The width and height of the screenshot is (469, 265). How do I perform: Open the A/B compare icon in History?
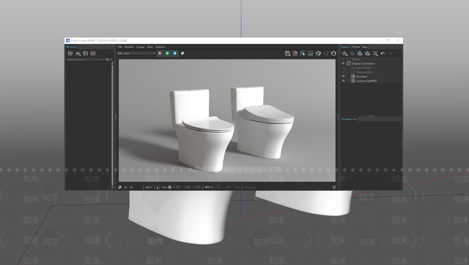pos(78,53)
